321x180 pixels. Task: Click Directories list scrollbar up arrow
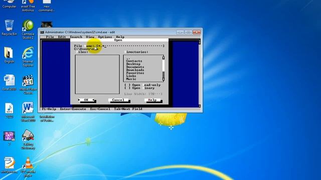164,57
